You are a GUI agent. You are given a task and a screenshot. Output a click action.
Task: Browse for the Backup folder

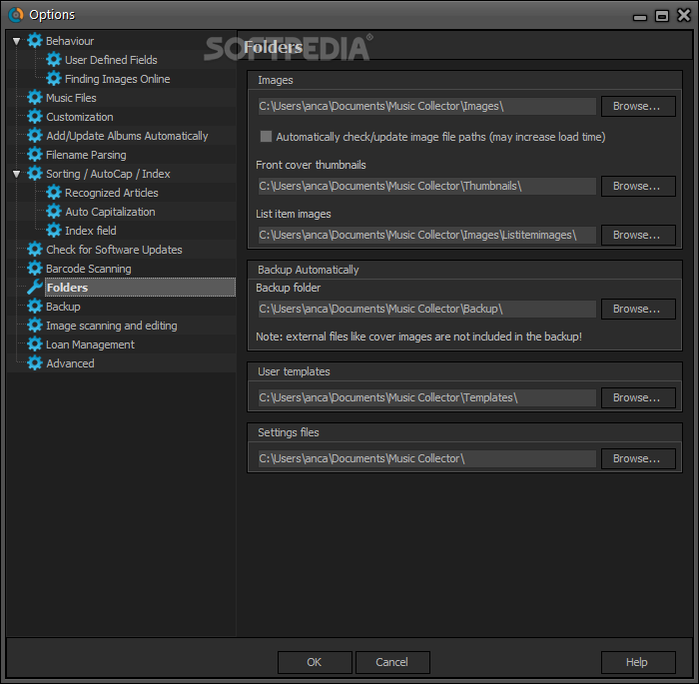coord(638,309)
